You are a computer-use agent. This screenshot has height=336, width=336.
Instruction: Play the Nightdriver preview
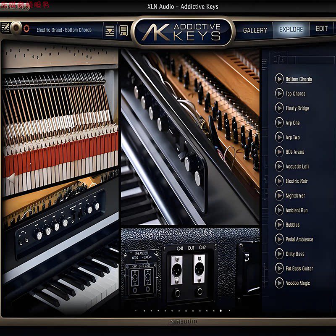(x=279, y=195)
